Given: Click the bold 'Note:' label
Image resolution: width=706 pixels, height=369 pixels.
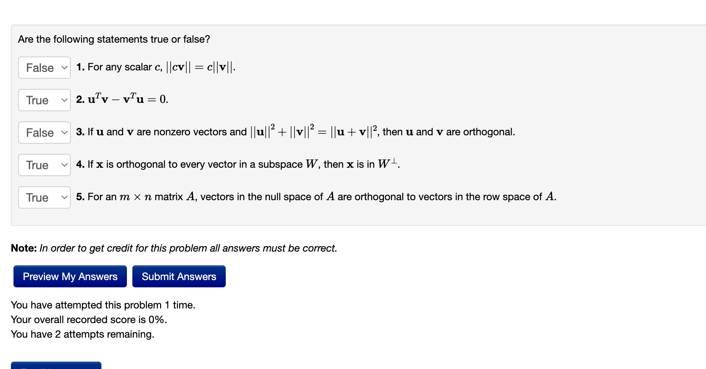Looking at the screenshot, I should (24, 248).
